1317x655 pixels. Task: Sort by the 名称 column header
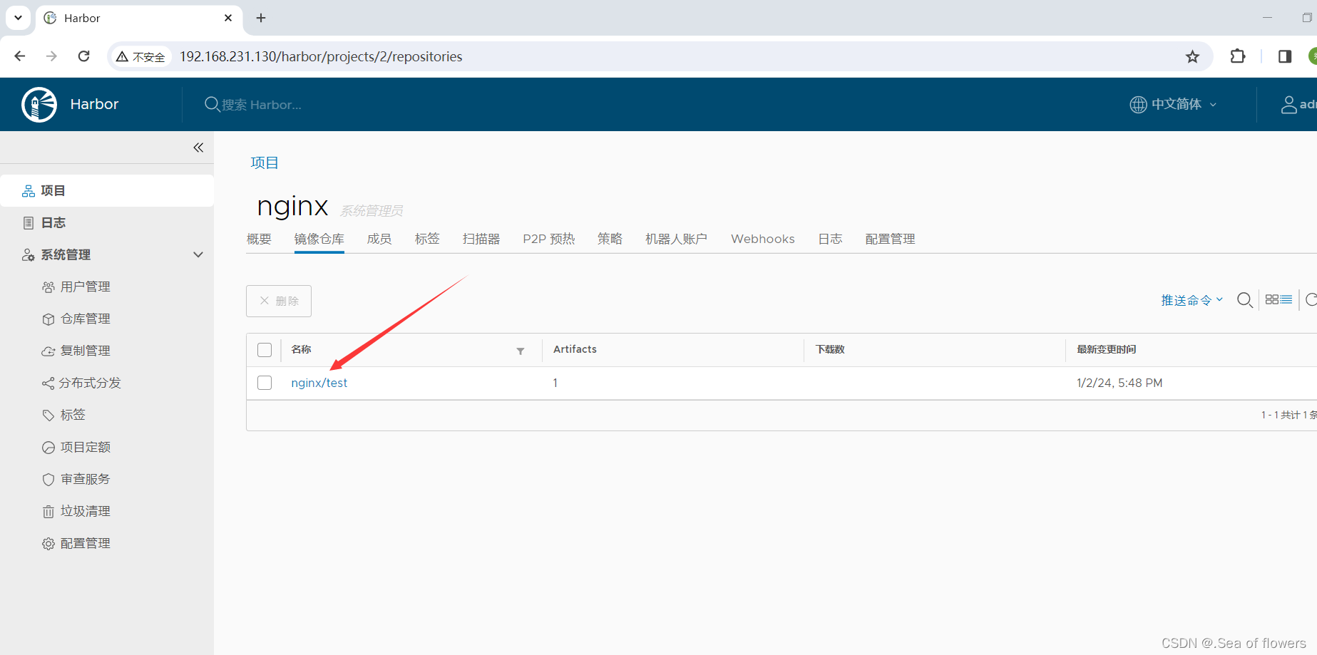301,349
